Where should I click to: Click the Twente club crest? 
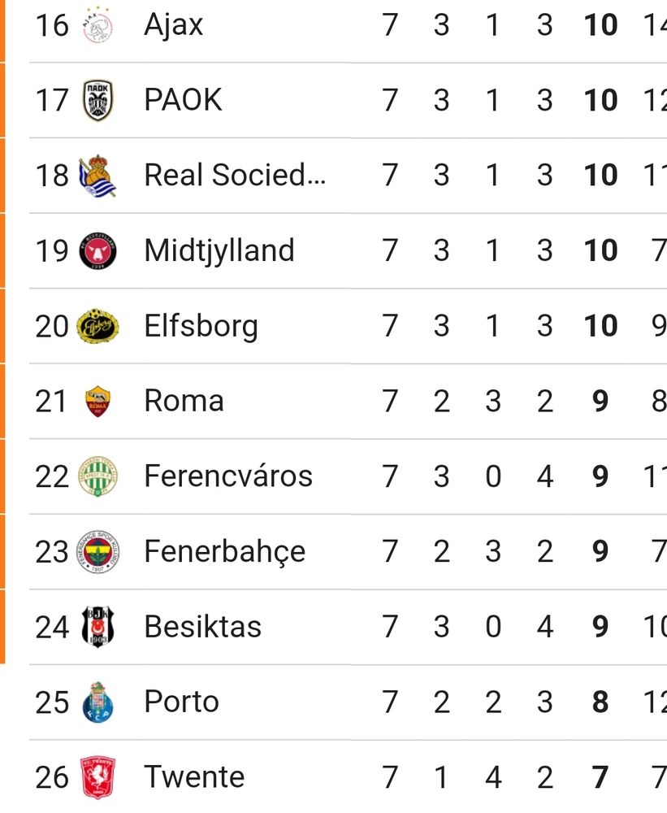coord(97,777)
